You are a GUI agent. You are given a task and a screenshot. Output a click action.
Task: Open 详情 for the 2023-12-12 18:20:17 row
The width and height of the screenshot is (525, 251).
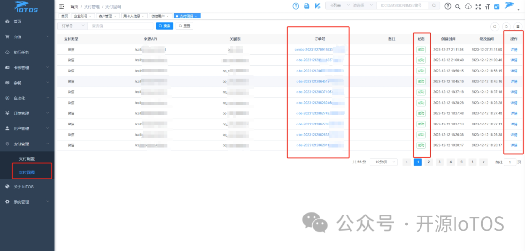tap(514, 145)
